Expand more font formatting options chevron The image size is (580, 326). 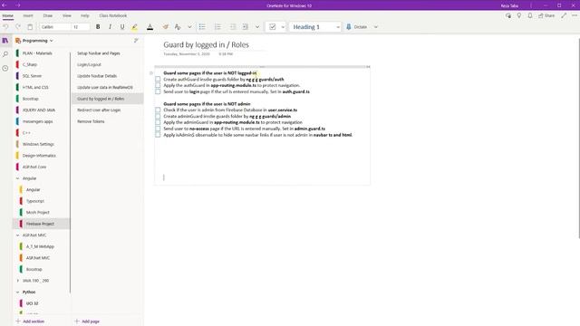tap(189, 27)
